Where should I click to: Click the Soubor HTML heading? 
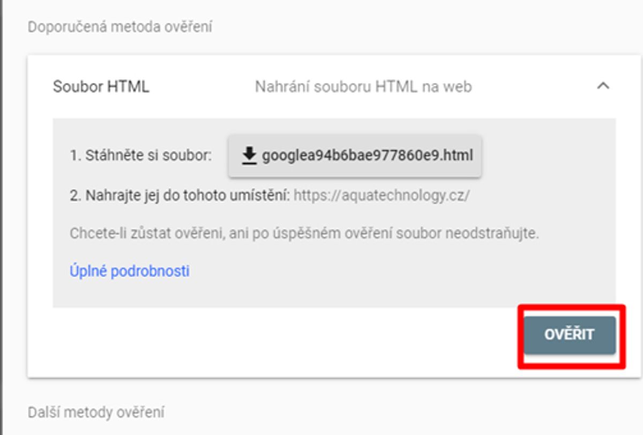click(101, 86)
